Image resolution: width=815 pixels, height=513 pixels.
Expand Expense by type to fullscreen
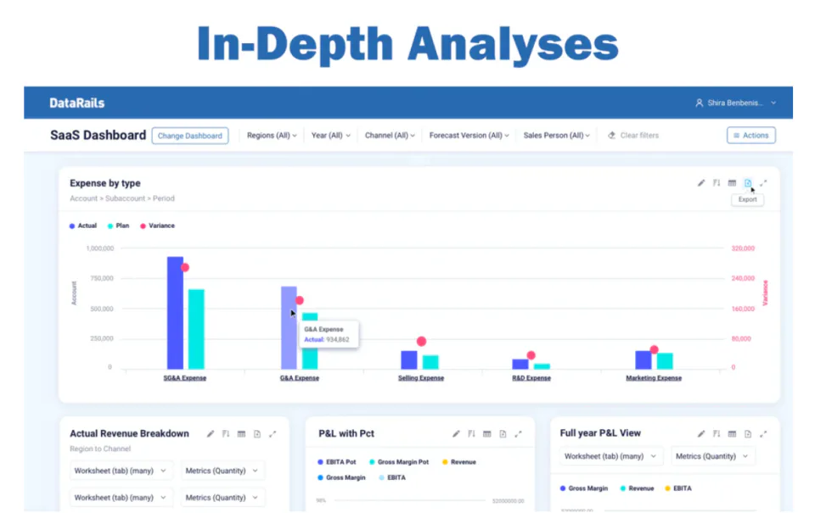[764, 182]
